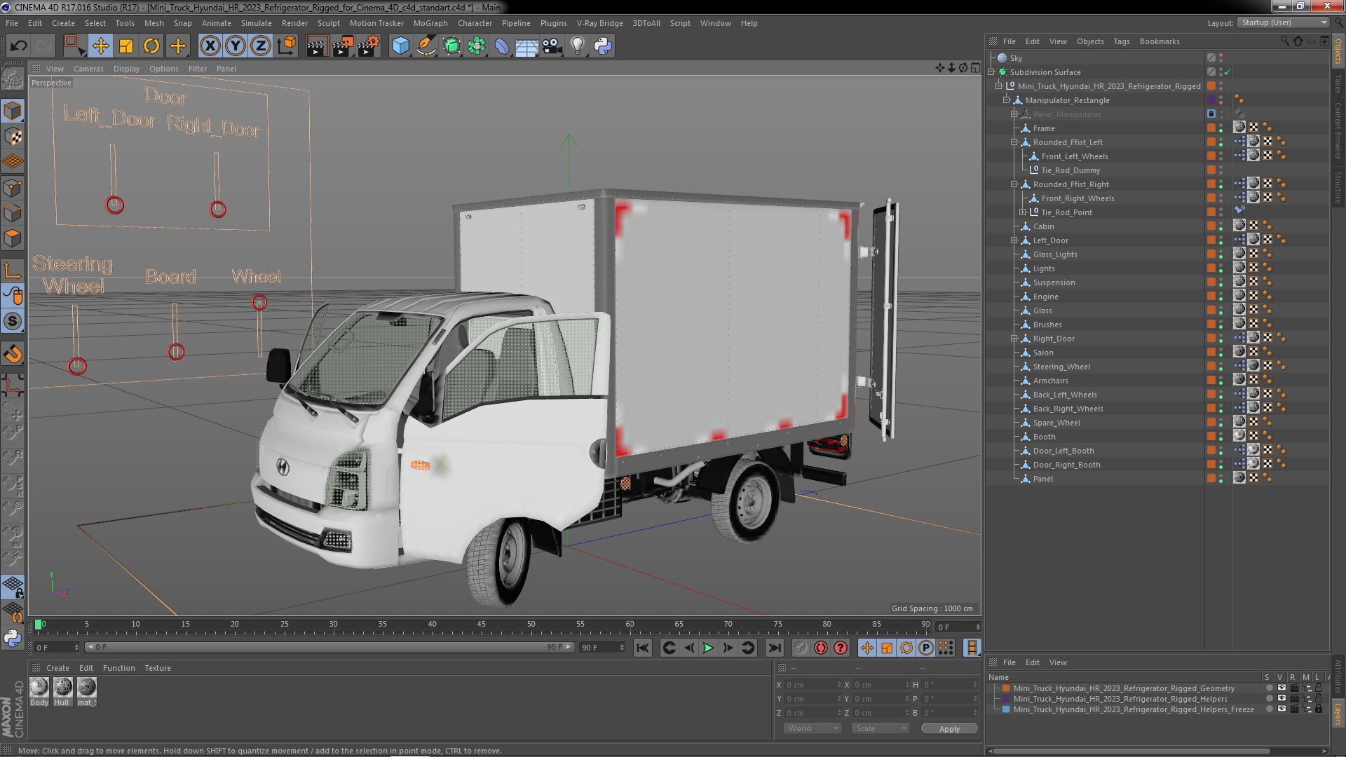Open the File menu in main menu bar
This screenshot has height=757, width=1346.
tap(12, 23)
